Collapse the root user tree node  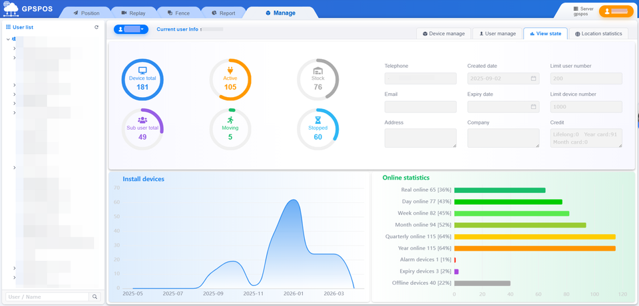(x=8, y=39)
